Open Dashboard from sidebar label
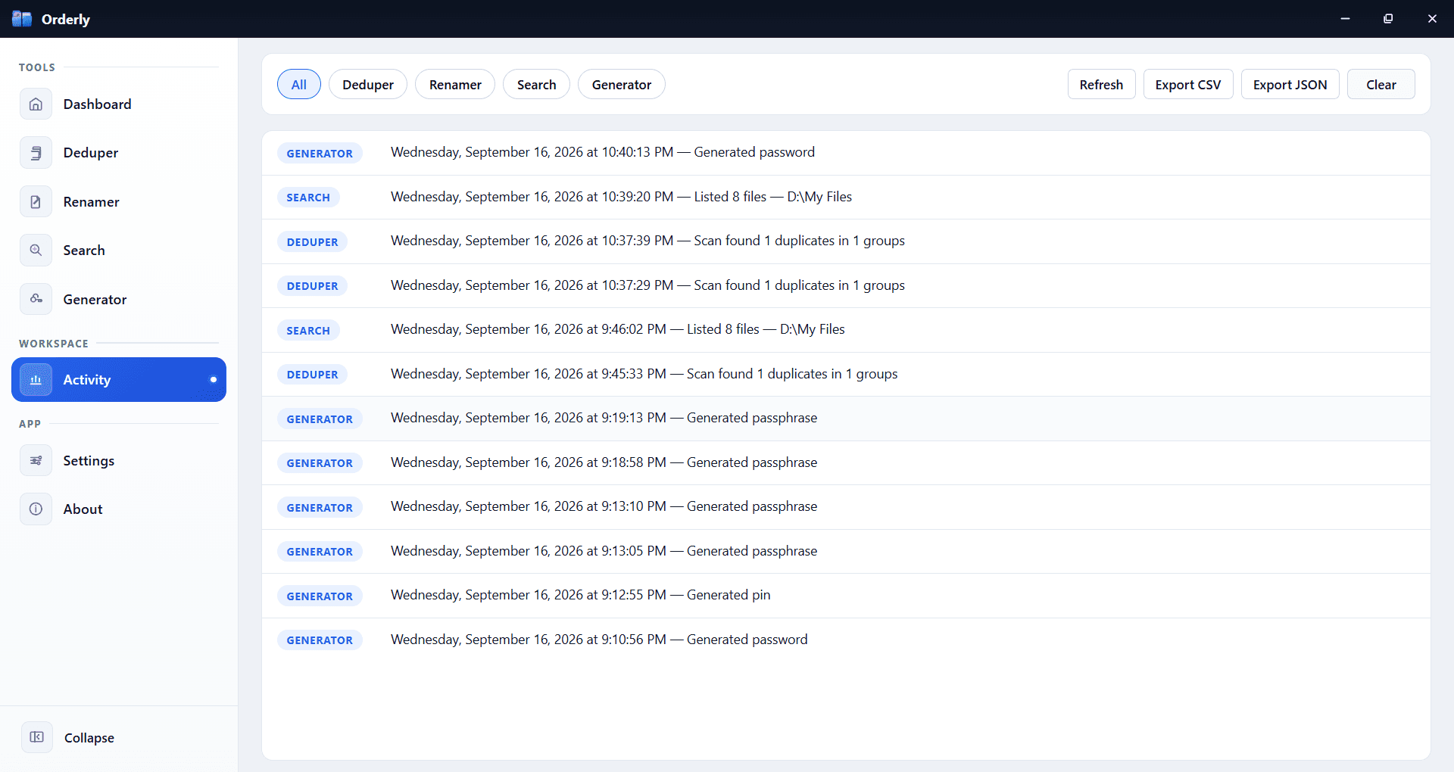1454x772 pixels. click(97, 104)
